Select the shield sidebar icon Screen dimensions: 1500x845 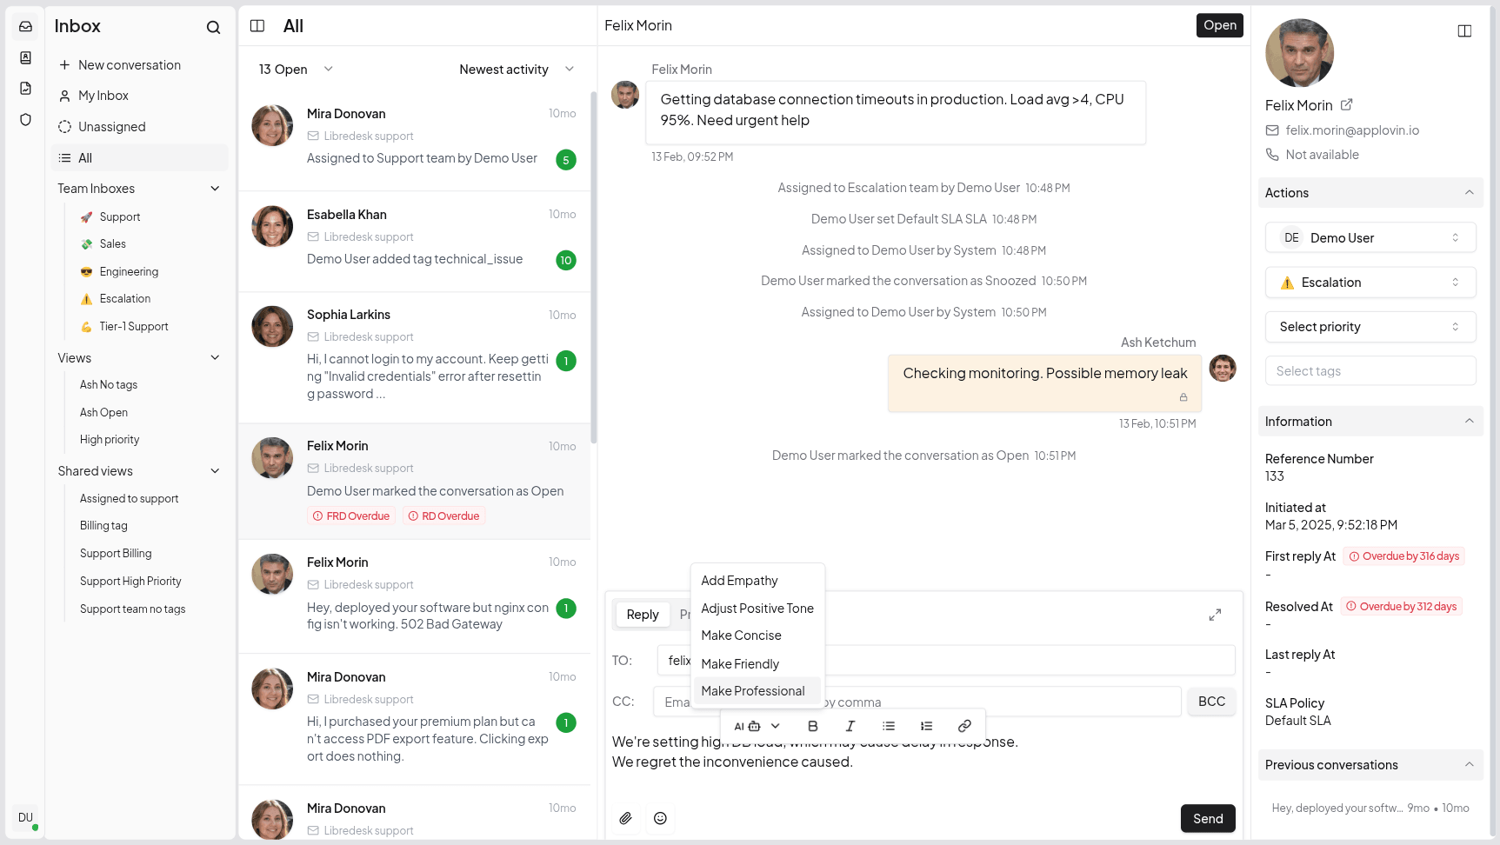[24, 119]
